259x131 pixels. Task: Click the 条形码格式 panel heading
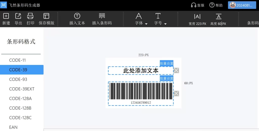pyautogui.click(x=21, y=41)
